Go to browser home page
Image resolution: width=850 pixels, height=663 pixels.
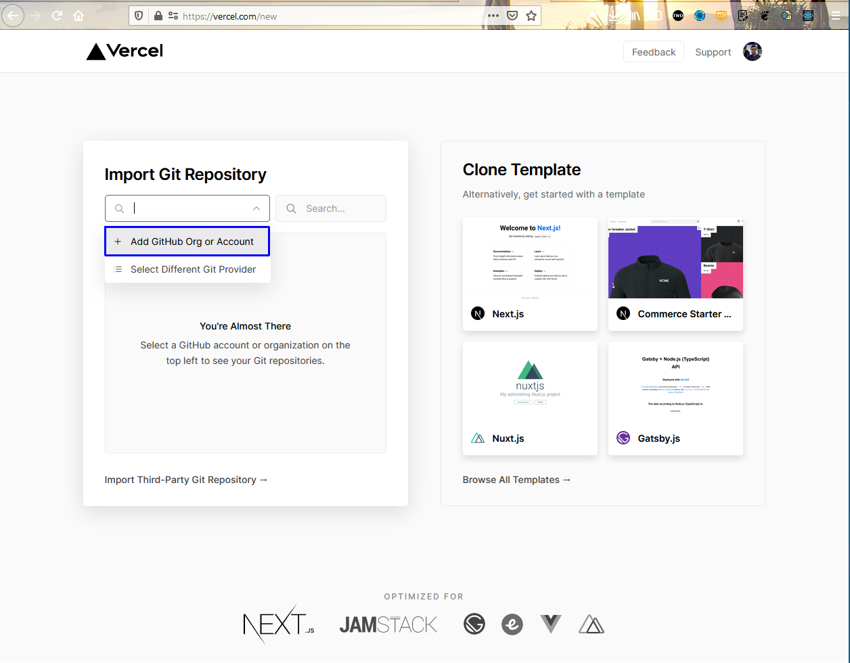(x=79, y=16)
